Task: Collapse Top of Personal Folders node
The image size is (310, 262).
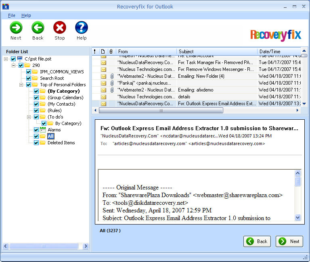Action: [21, 85]
